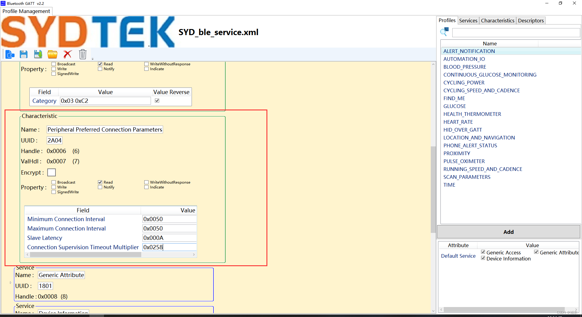Viewport: 582px width, 317px height.
Task: Open a file with the yellow folder icon
Action: (x=52, y=54)
